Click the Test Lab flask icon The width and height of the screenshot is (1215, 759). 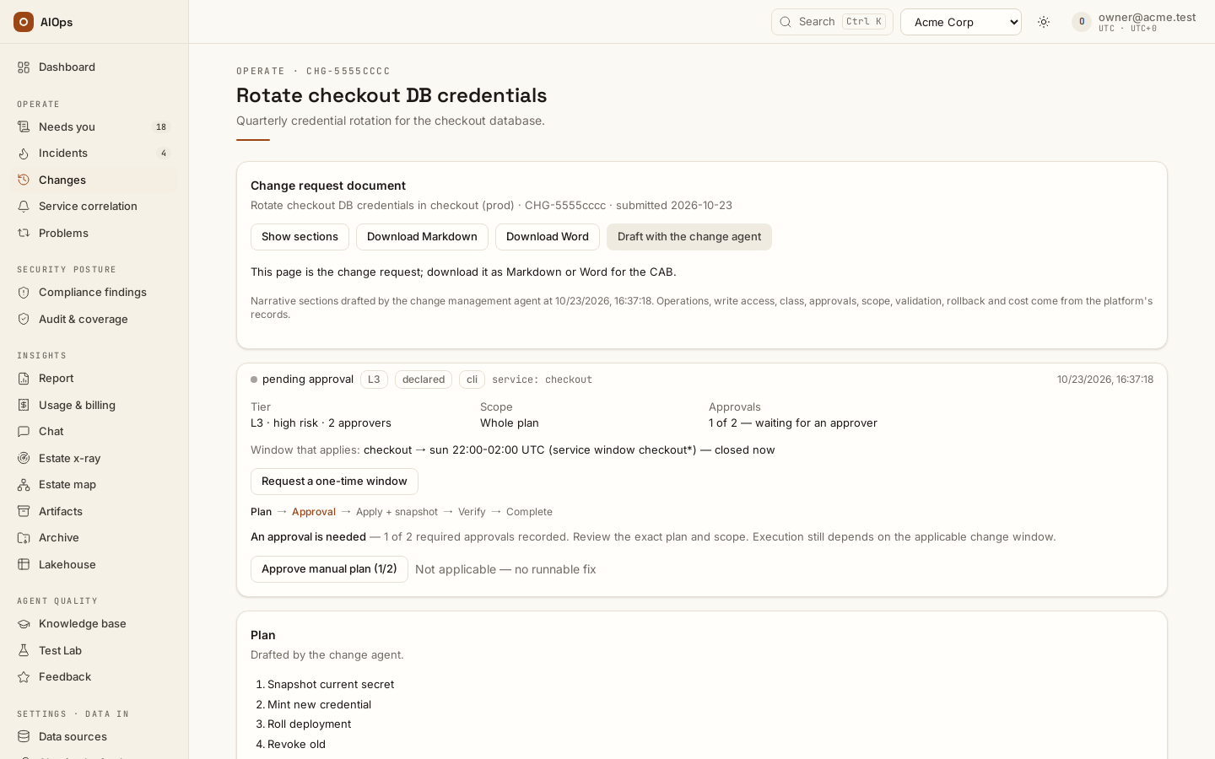pos(24,651)
